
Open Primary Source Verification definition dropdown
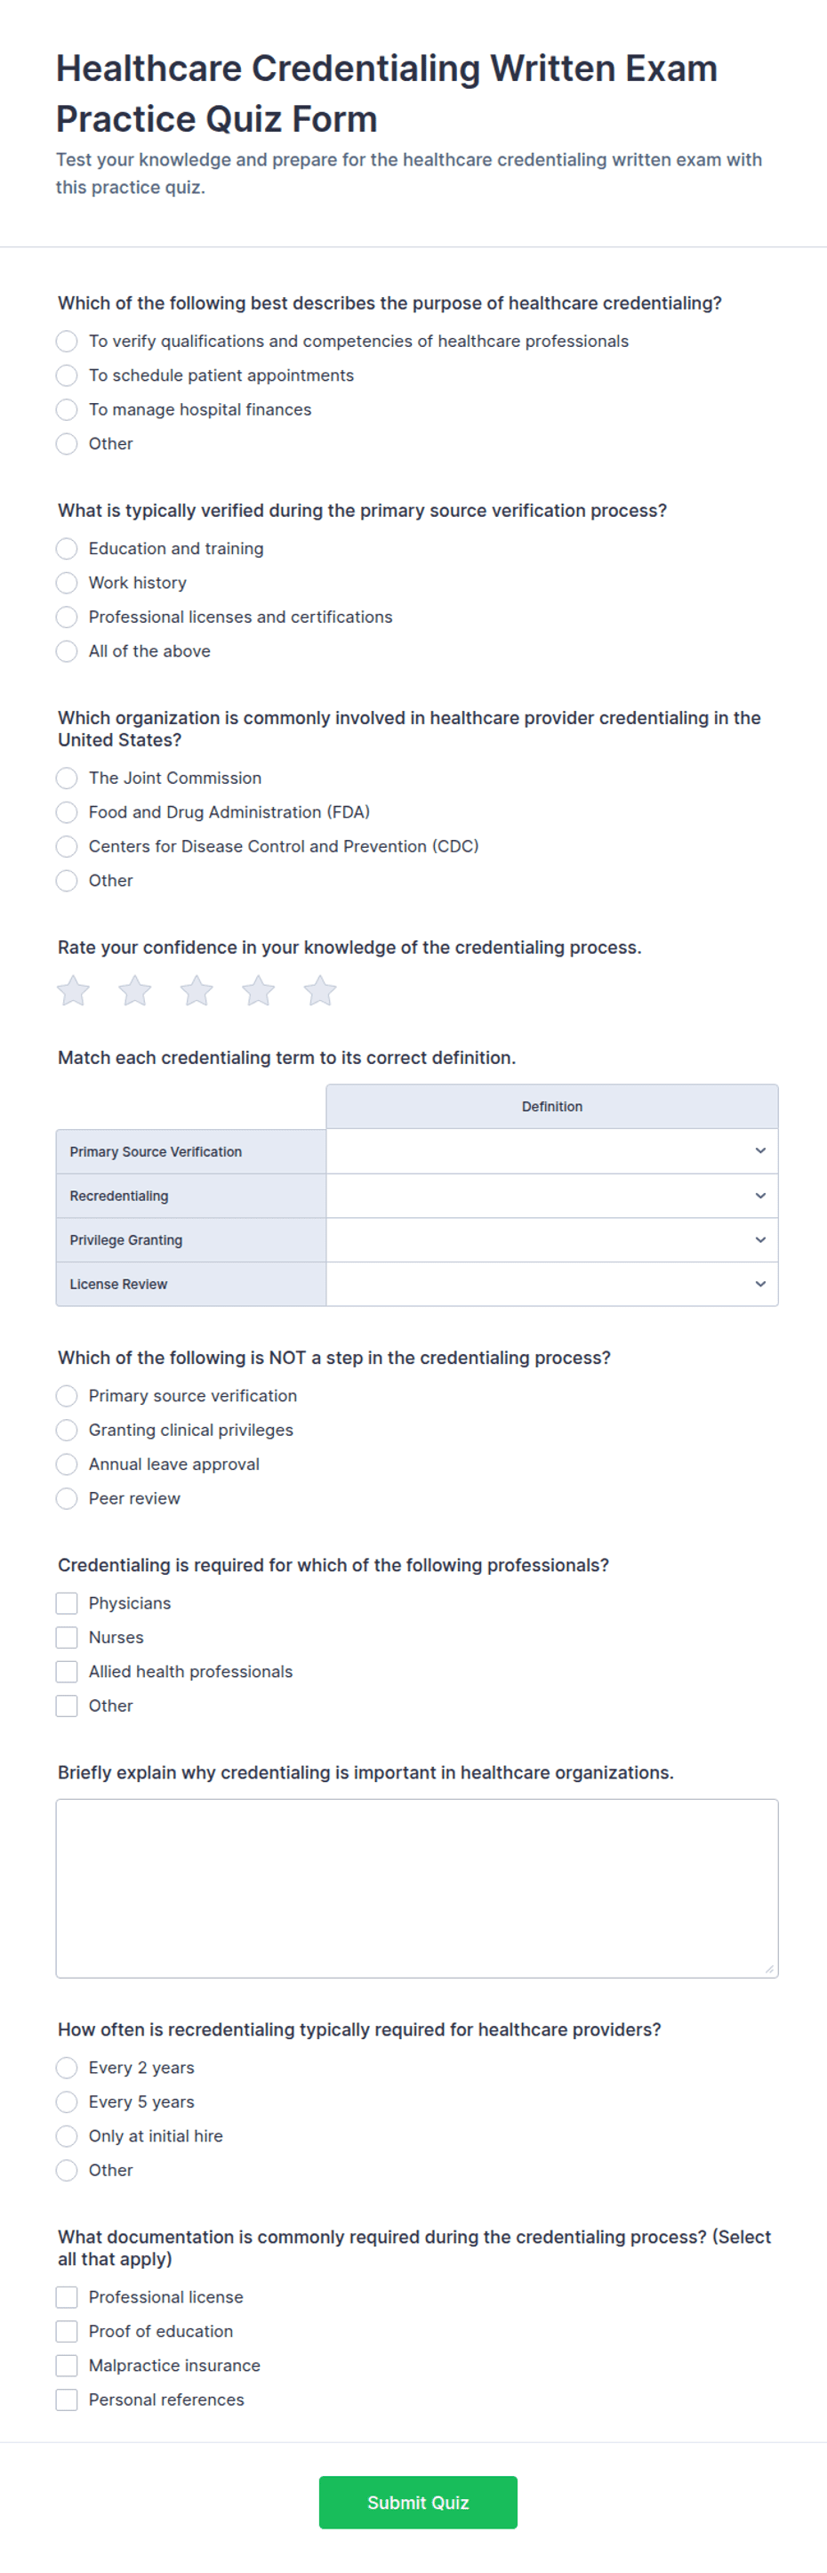point(551,1150)
